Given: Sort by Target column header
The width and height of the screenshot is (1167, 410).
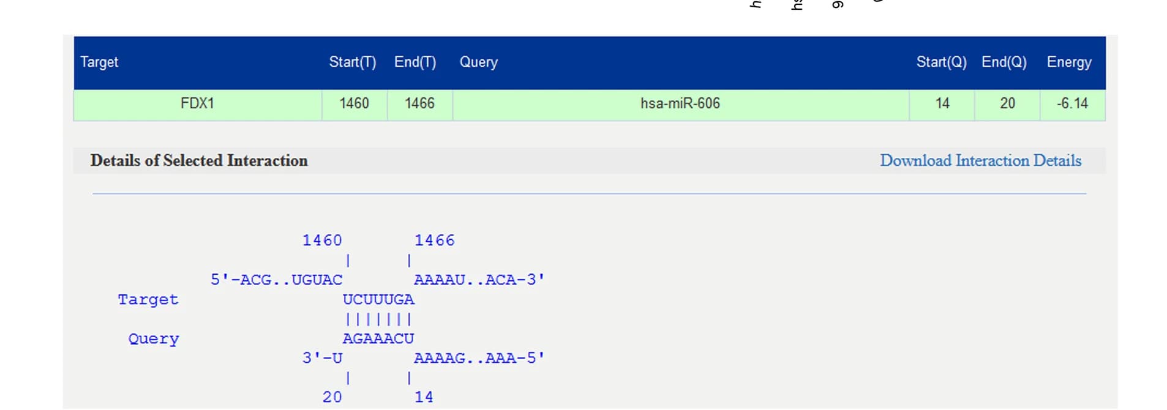Looking at the screenshot, I should coord(99,62).
